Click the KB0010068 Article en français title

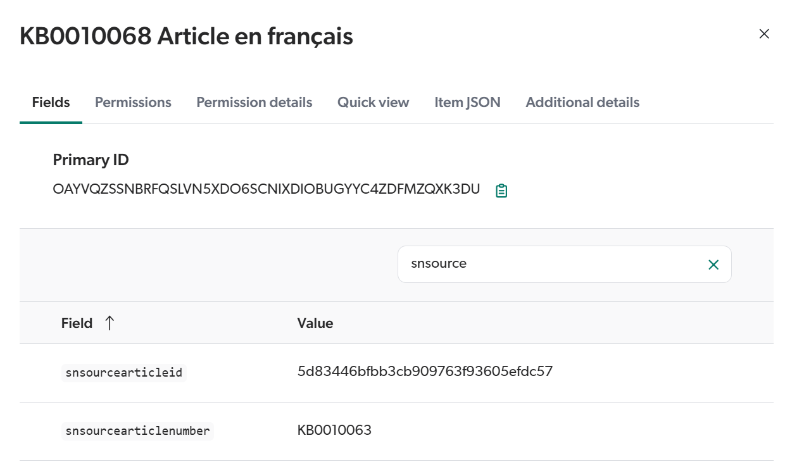(186, 36)
